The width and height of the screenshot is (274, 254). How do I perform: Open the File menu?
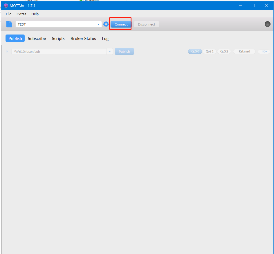[8, 14]
